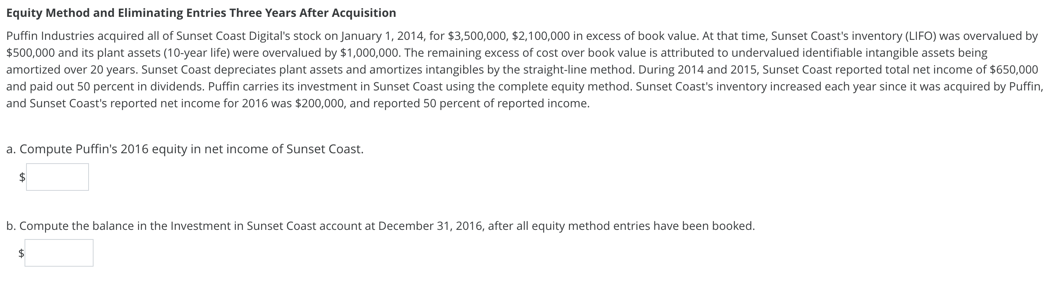This screenshot has height=295, width=1052.
Task: Click the $500,000 inventory figure
Action: pyautogui.click(x=31, y=52)
